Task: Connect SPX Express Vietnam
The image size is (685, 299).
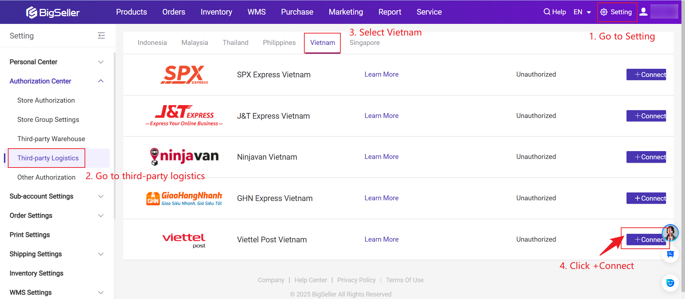Action: pos(646,74)
